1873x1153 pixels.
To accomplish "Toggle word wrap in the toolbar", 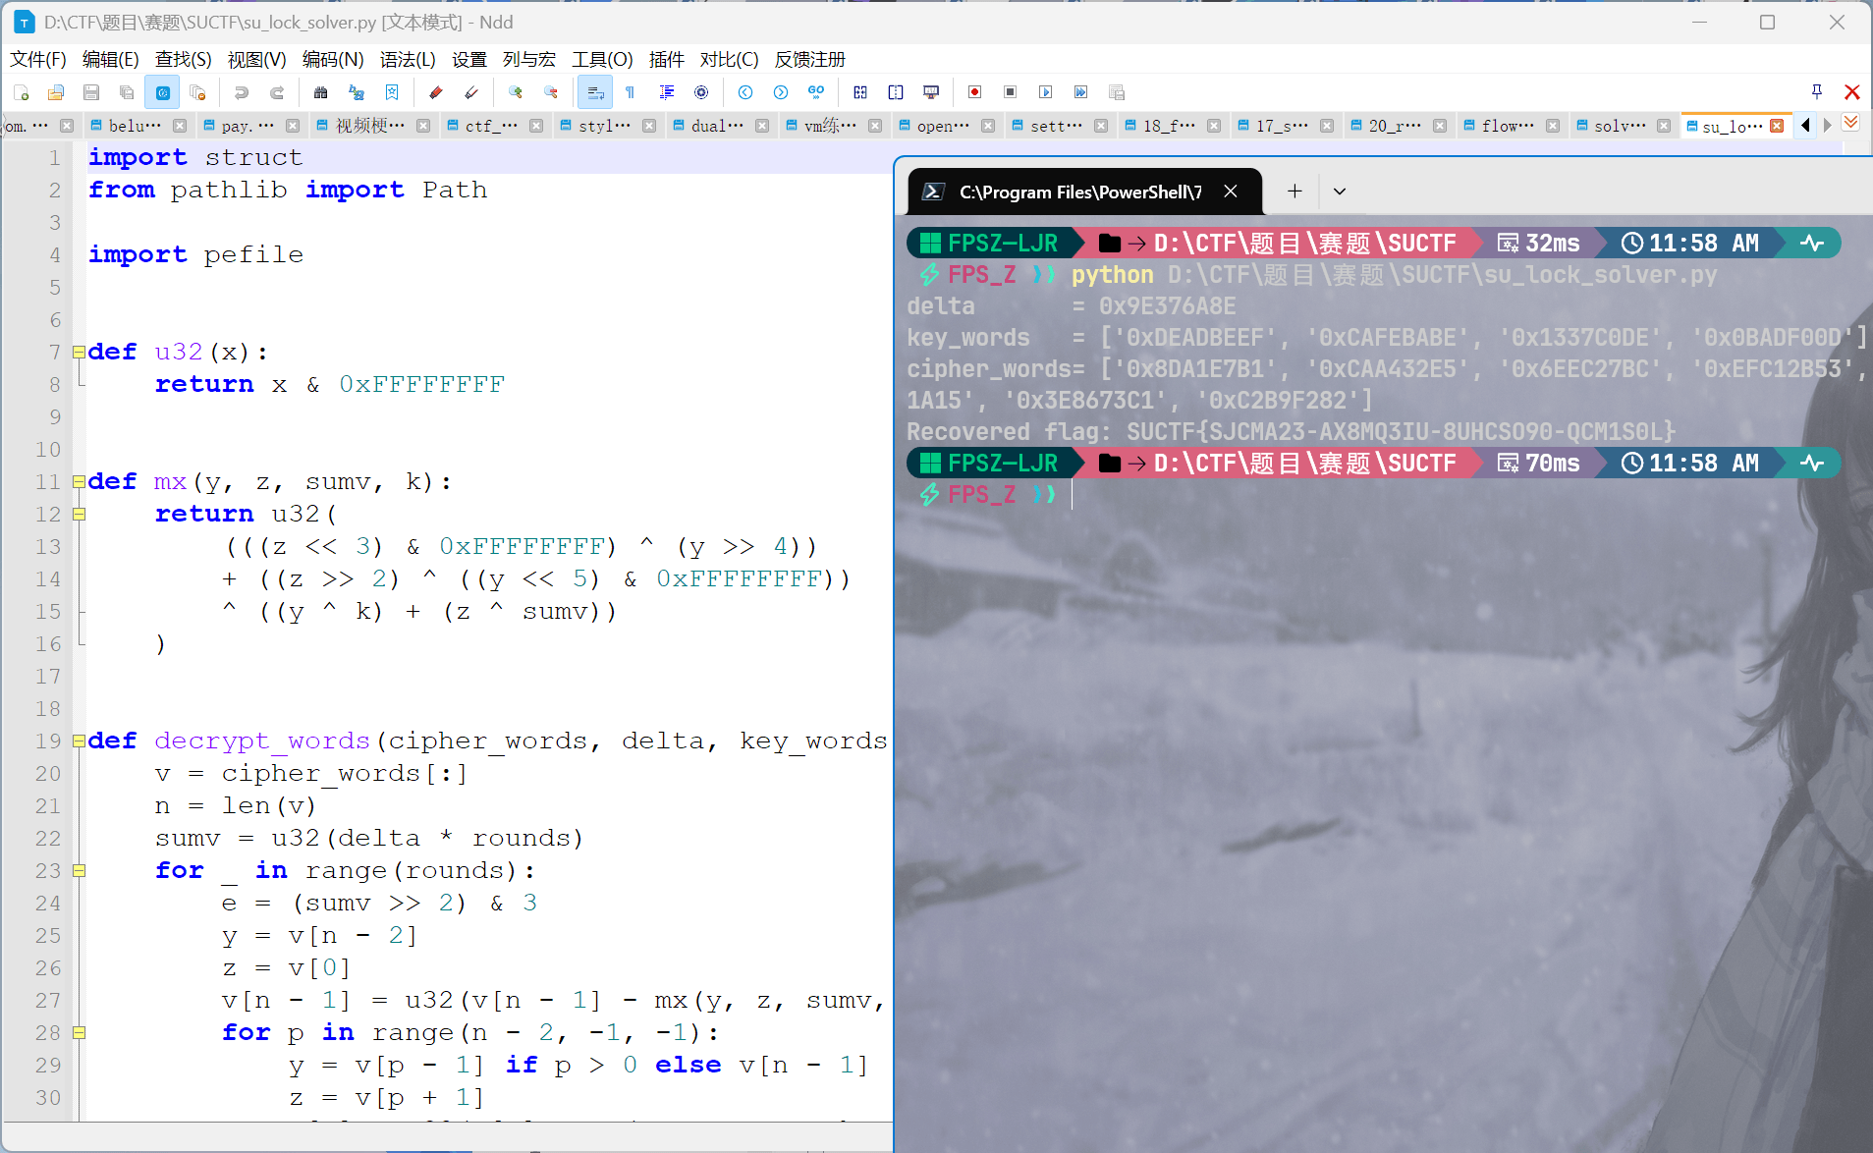I will tap(594, 92).
